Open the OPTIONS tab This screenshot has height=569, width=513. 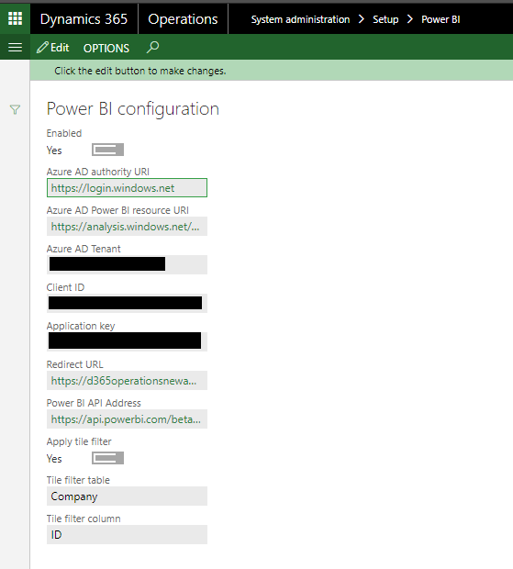[x=106, y=48]
